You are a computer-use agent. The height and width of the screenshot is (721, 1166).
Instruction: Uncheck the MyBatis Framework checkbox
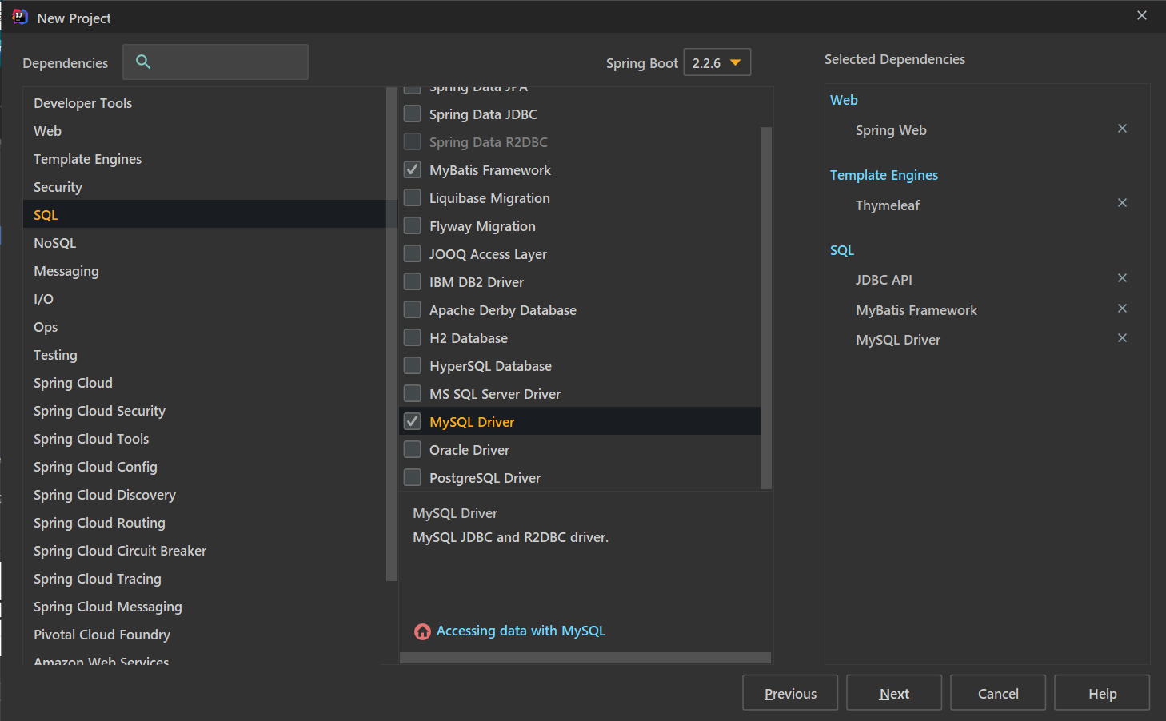click(x=413, y=169)
